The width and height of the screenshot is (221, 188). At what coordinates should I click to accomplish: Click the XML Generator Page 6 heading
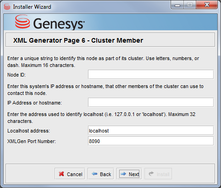[78, 40]
